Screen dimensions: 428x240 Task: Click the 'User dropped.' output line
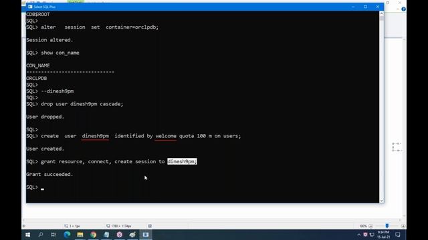coord(45,117)
